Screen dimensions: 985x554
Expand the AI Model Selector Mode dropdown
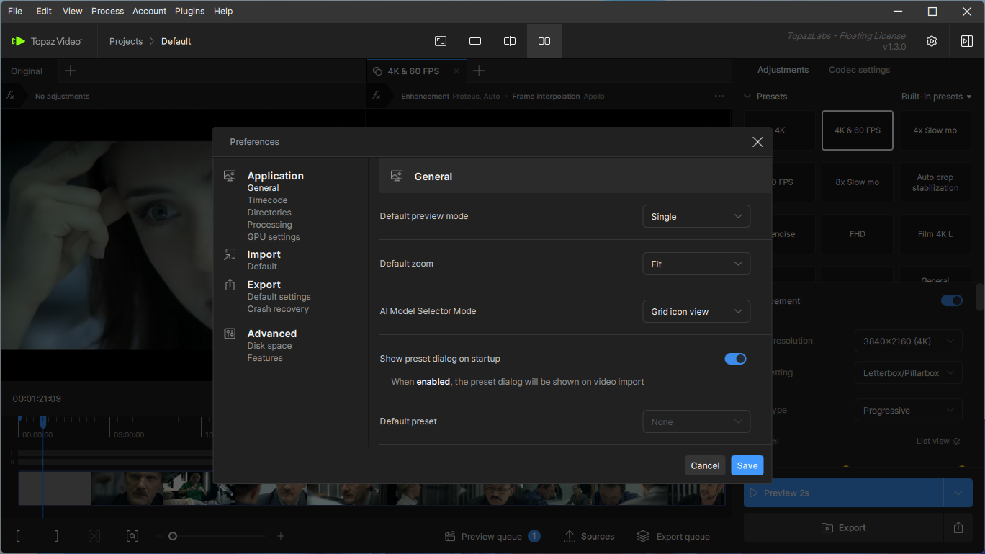click(x=696, y=311)
